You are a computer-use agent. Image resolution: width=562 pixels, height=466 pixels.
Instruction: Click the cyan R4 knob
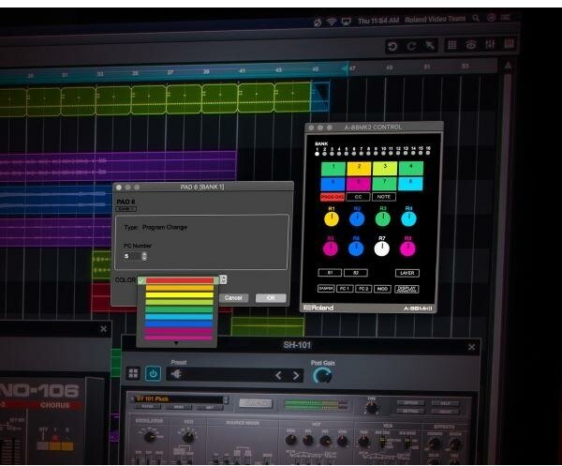coord(408,218)
